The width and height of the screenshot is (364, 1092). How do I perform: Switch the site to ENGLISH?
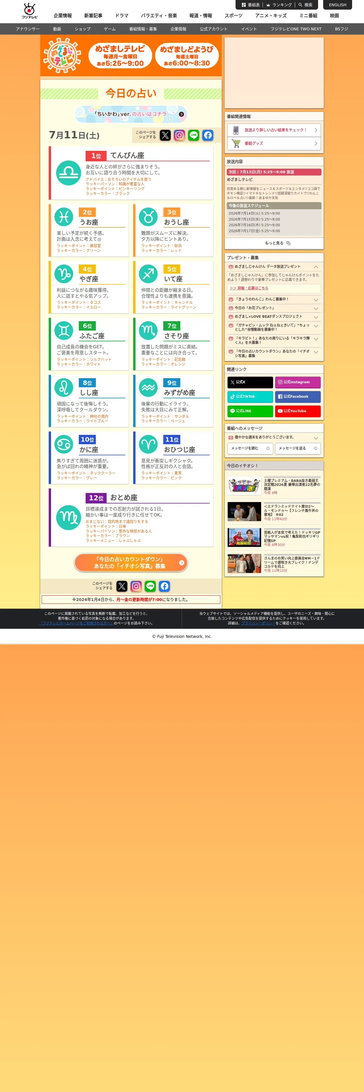click(338, 5)
